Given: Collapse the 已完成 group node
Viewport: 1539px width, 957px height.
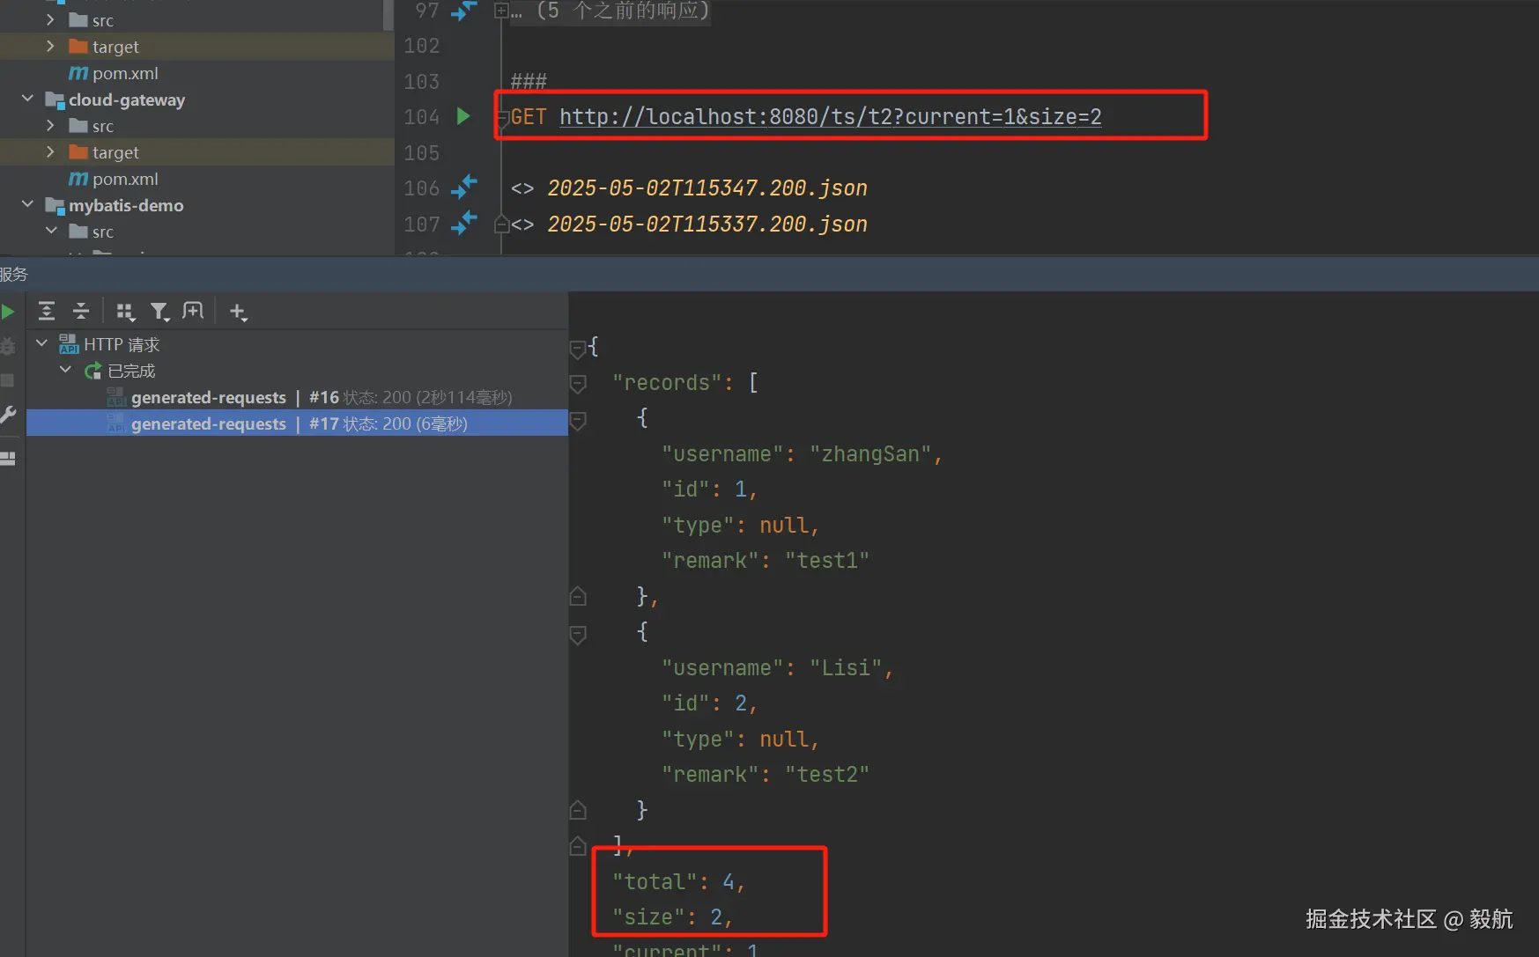Looking at the screenshot, I should pyautogui.click(x=65, y=370).
